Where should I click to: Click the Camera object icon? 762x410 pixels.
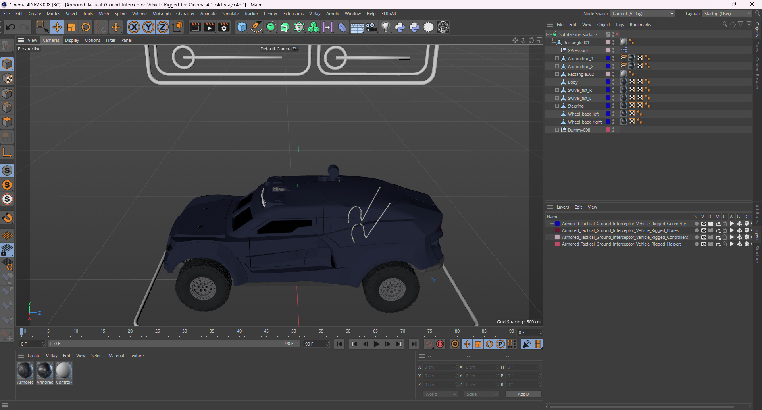click(x=371, y=27)
